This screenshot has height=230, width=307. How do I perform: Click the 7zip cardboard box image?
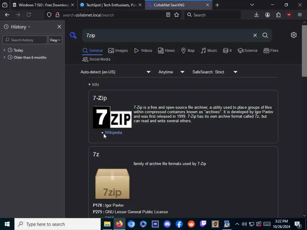click(112, 184)
